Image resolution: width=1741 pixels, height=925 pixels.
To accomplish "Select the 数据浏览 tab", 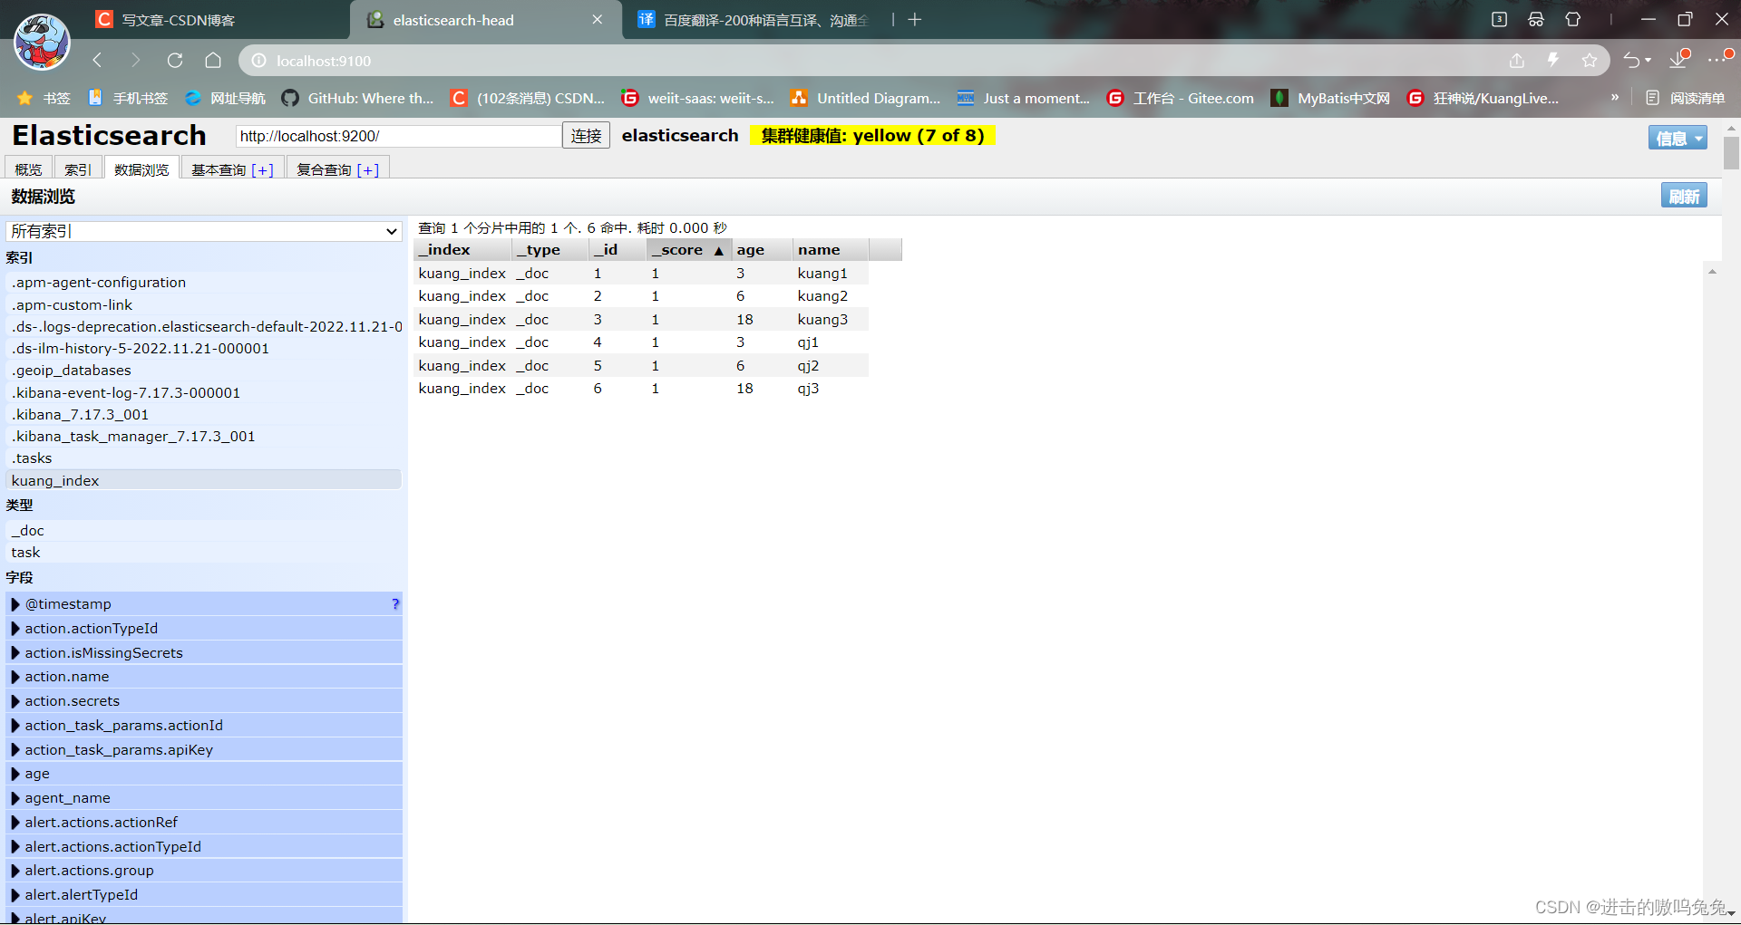I will (141, 169).
